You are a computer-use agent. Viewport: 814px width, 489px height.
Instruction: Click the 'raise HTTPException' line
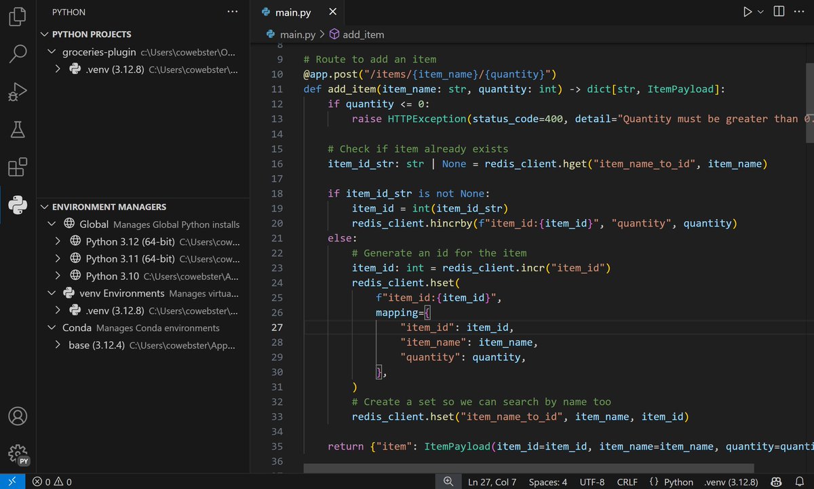(582, 119)
